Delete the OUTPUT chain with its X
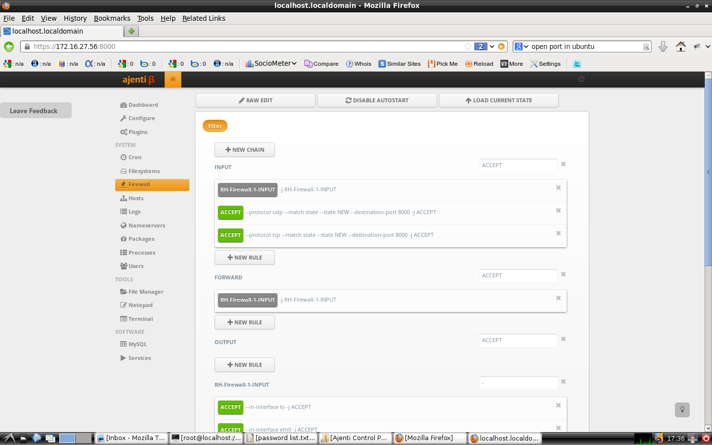 click(563, 339)
